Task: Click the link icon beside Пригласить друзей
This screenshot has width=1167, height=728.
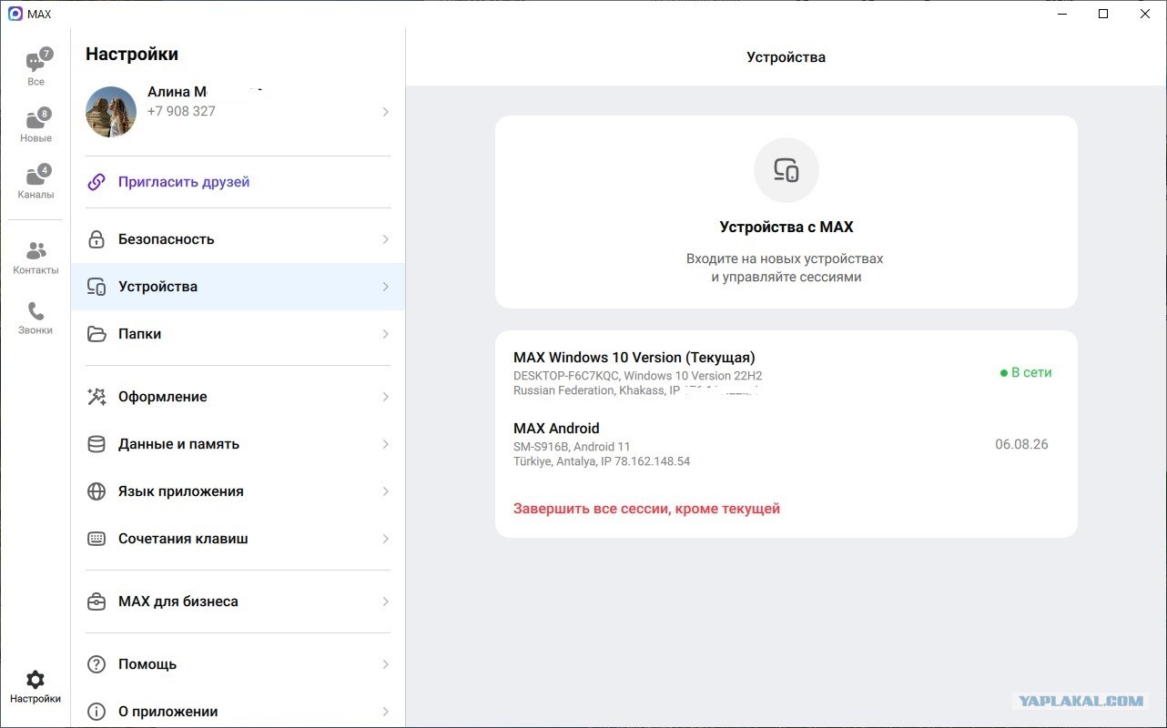Action: pos(96,182)
